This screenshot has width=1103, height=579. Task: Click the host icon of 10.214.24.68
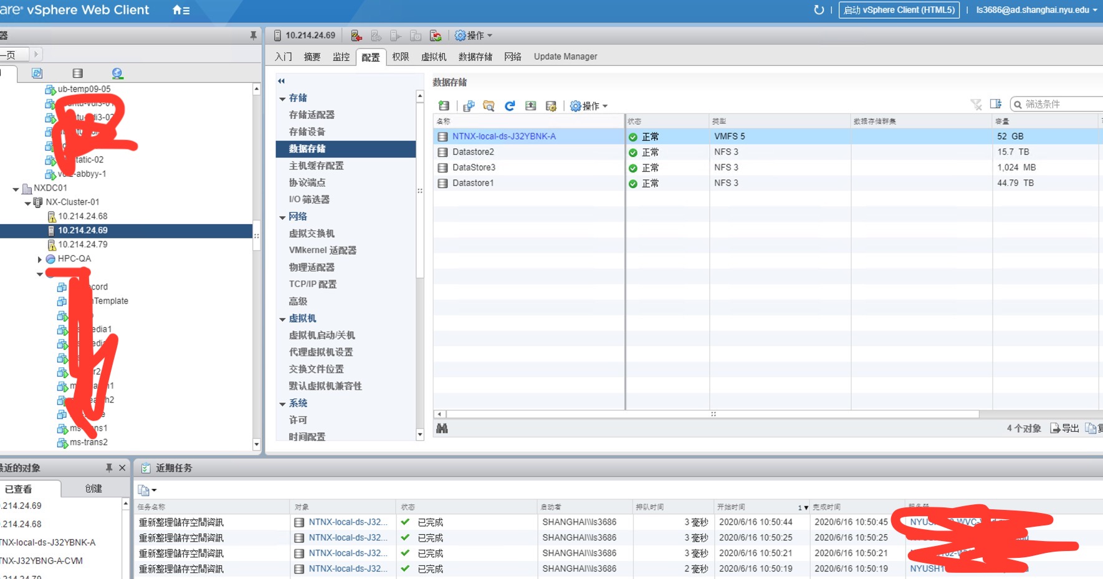[52, 217]
